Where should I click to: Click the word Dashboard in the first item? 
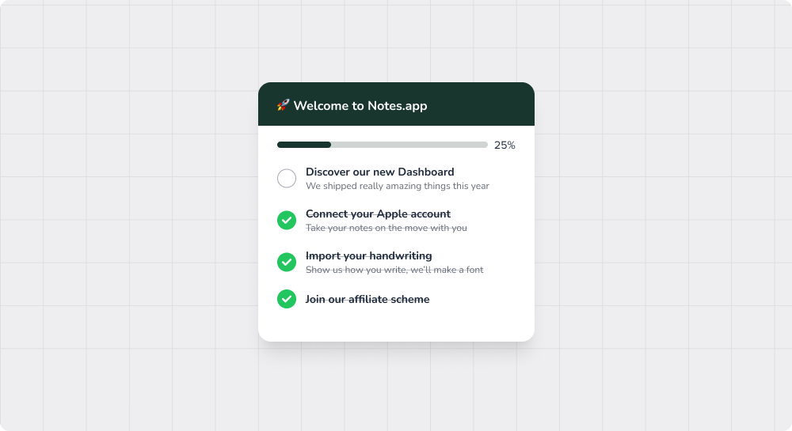click(426, 172)
